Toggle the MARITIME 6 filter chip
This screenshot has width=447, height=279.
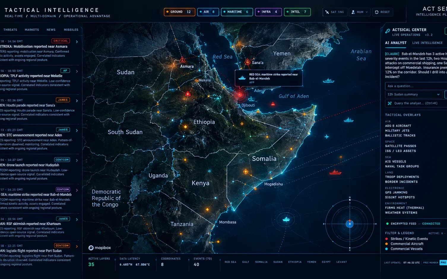pyautogui.click(x=237, y=12)
